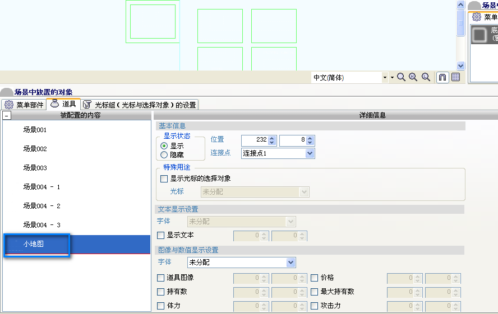
Task: Decrease the 232 position value
Action: (x=271, y=143)
